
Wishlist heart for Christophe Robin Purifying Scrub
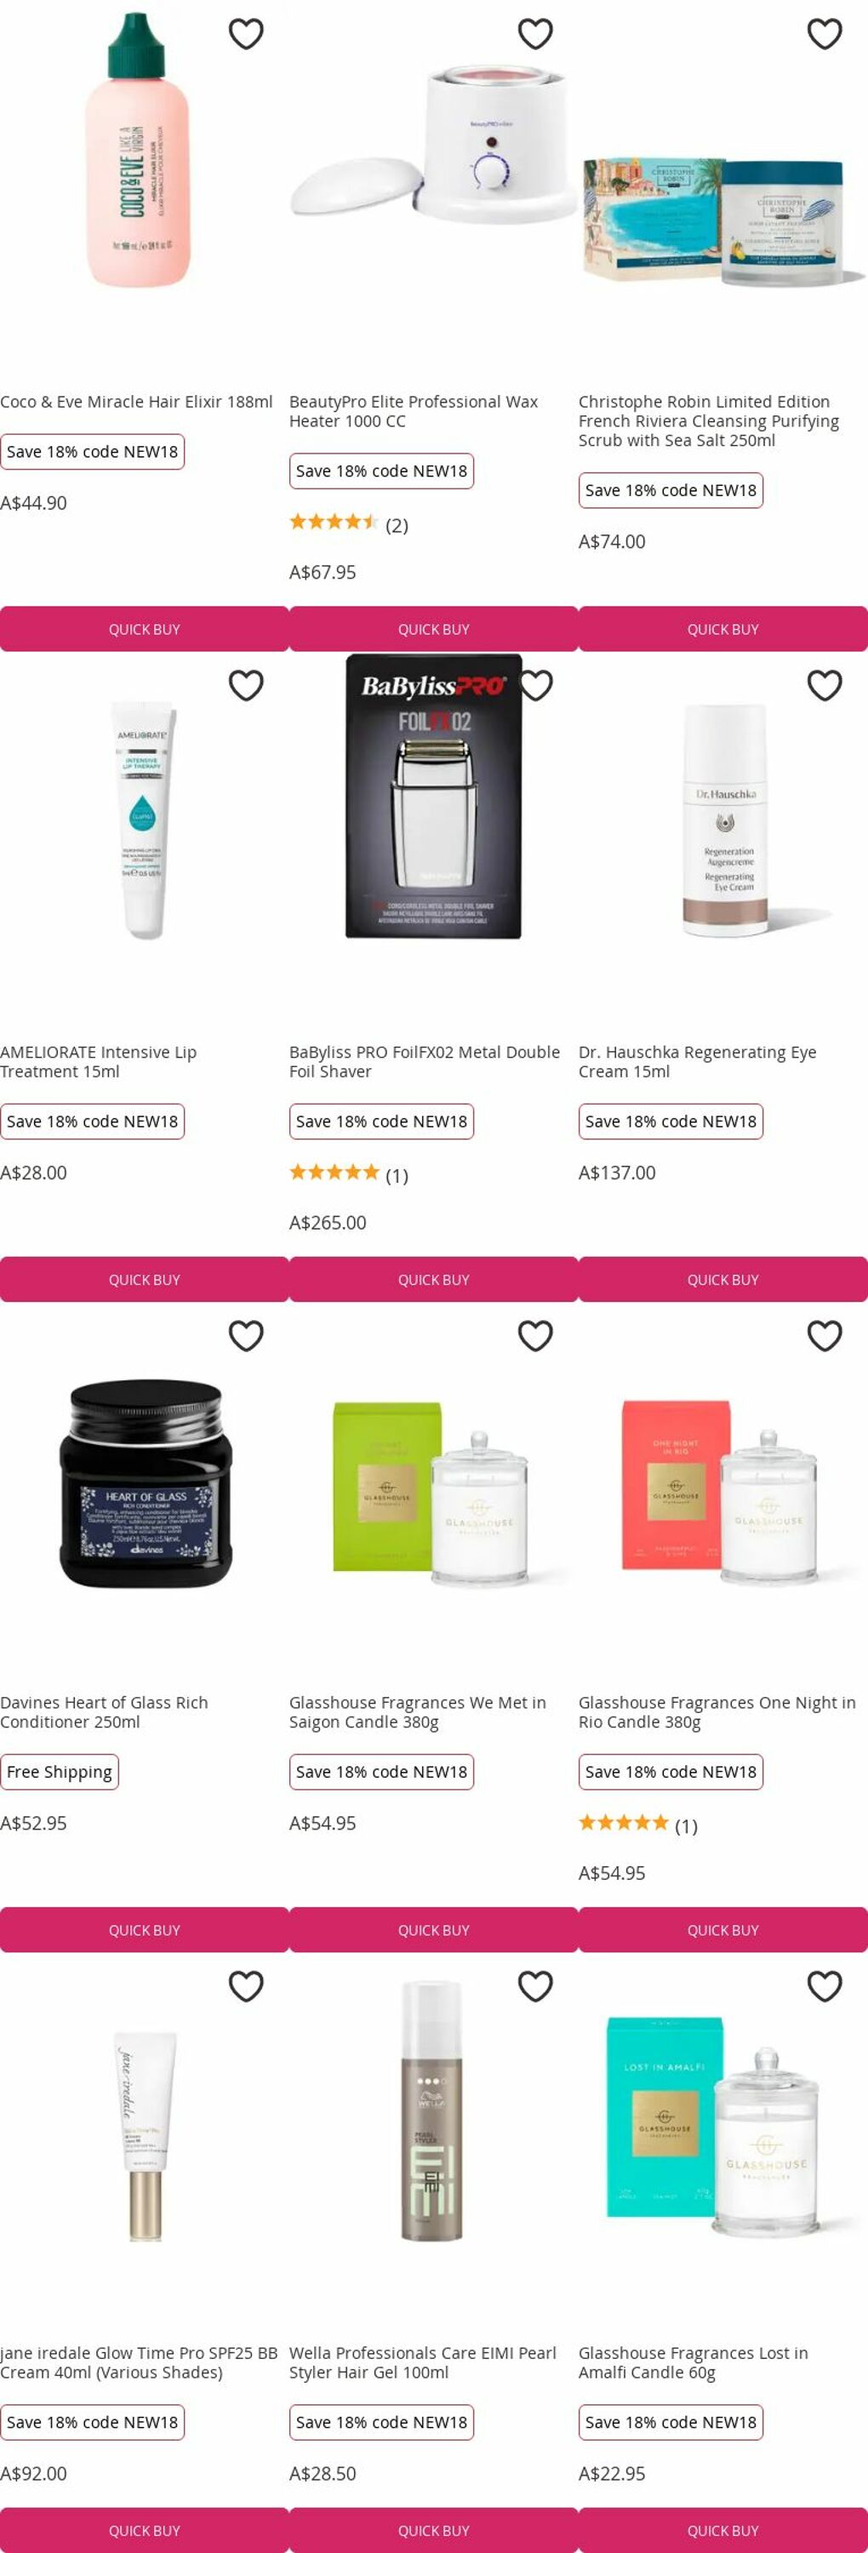(825, 34)
